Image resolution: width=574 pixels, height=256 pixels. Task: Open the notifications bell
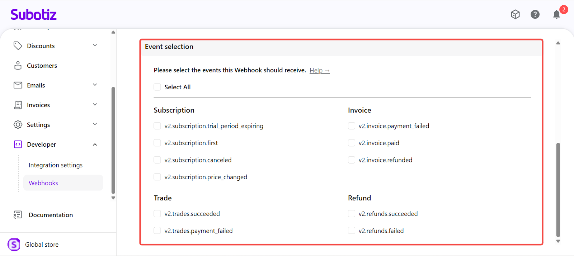[x=556, y=14]
